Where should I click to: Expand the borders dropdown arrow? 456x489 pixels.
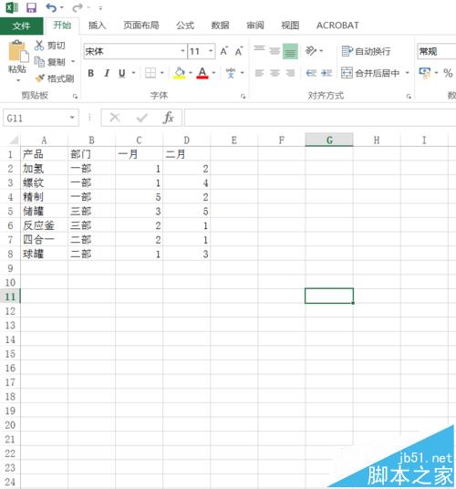pos(162,73)
